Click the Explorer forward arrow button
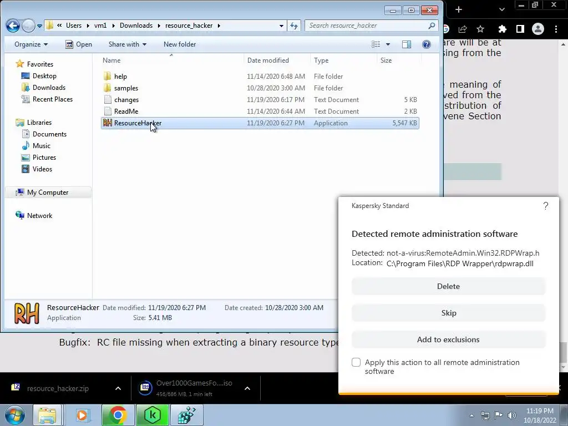568x426 pixels. 28,26
